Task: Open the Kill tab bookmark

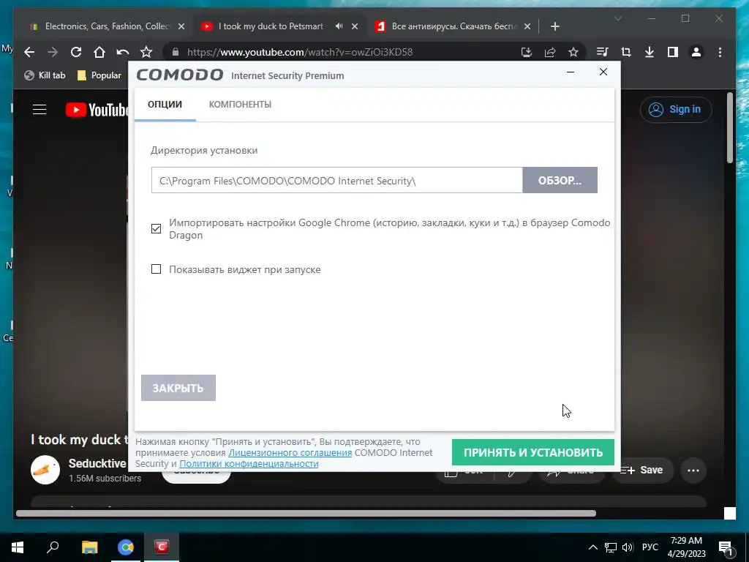Action: pyautogui.click(x=45, y=75)
